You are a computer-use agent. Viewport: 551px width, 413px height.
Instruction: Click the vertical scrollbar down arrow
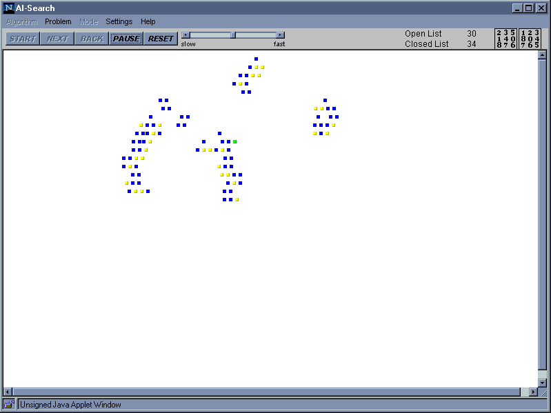[x=542, y=383]
